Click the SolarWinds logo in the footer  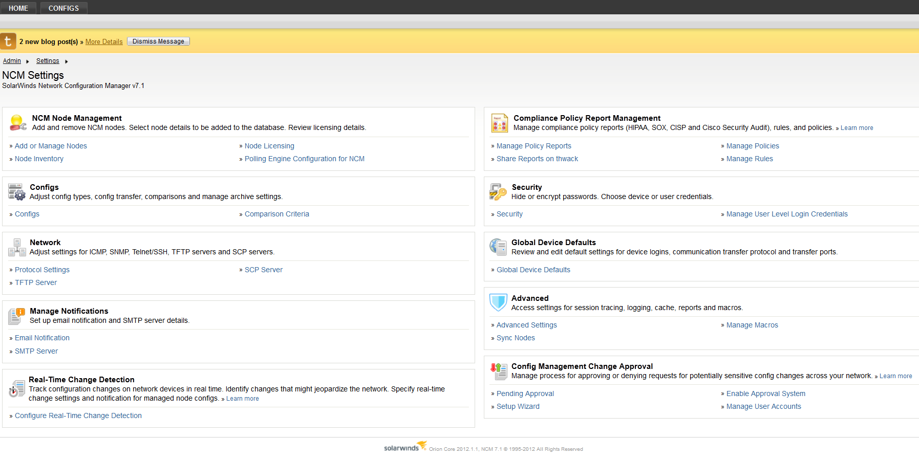click(x=405, y=447)
